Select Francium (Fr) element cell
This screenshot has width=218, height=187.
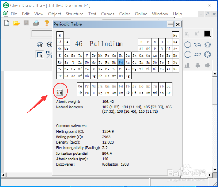(60, 76)
